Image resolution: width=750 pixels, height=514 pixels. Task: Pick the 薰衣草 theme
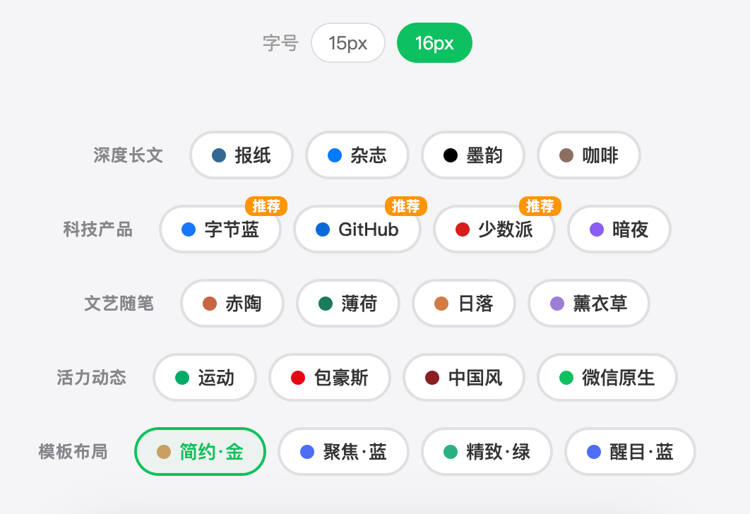click(x=588, y=304)
